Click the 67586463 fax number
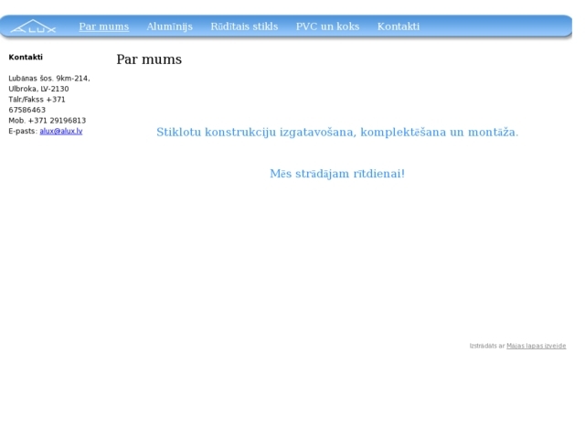Image resolution: width=585 pixels, height=439 pixels. (27, 110)
